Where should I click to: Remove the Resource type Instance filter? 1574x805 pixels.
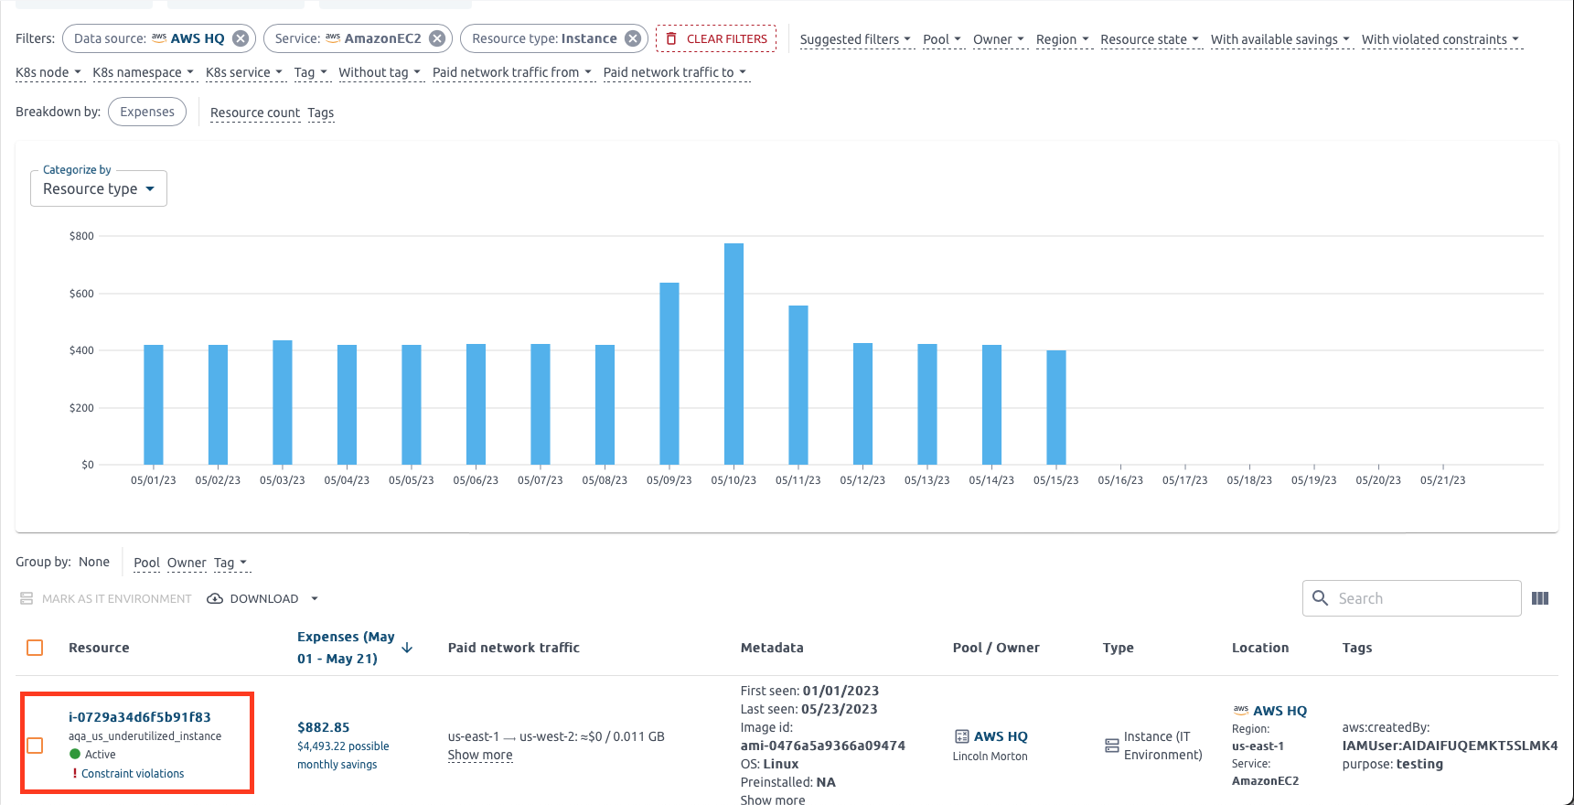[633, 38]
